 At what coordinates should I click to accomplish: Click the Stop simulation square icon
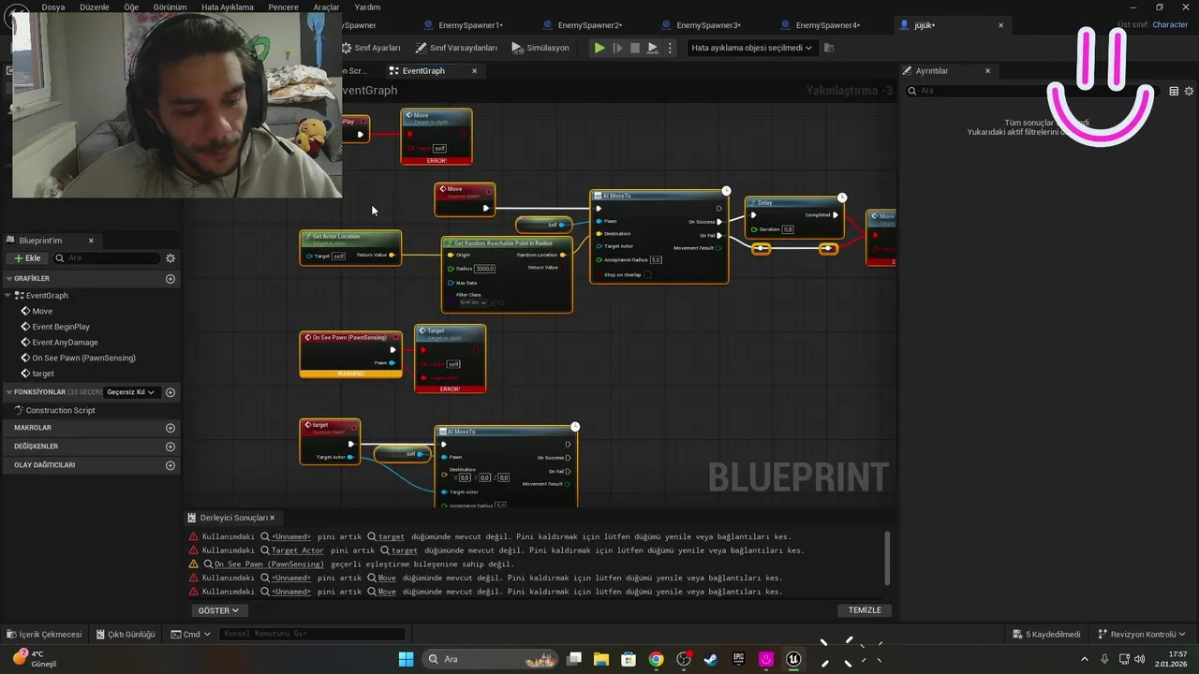635,48
